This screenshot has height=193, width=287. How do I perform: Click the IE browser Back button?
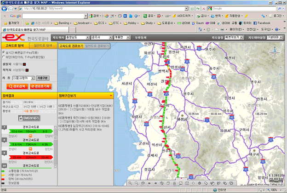coord(5,8)
